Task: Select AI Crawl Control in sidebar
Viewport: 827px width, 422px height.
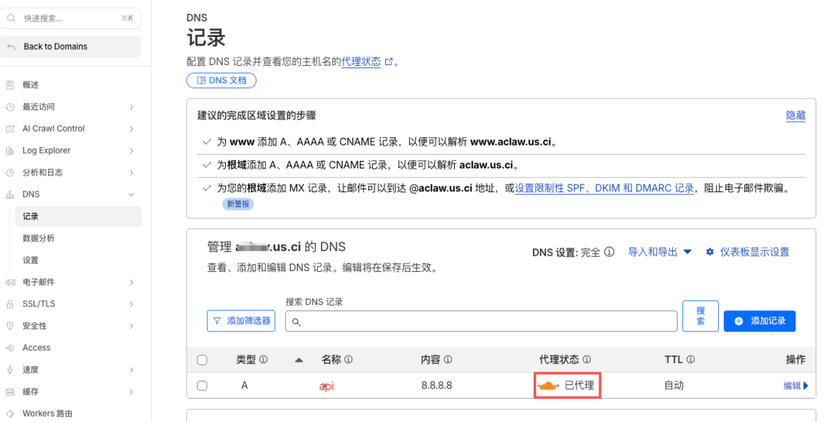Action: point(54,129)
